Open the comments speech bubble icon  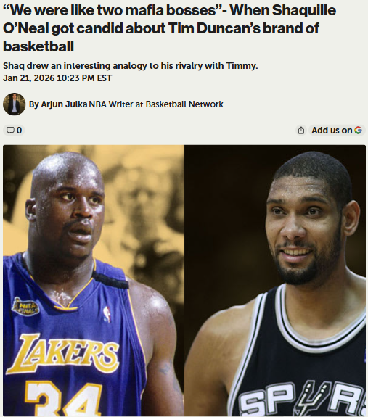pos(10,131)
